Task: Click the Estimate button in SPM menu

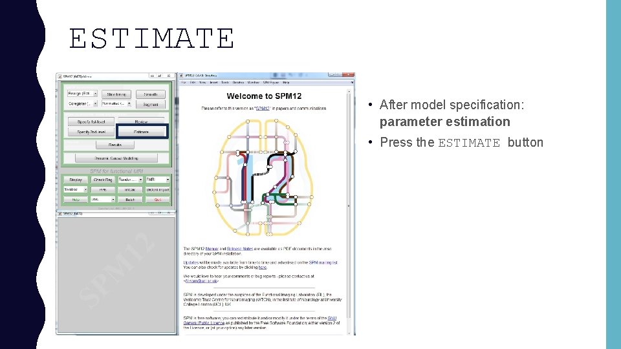Action: [x=141, y=132]
